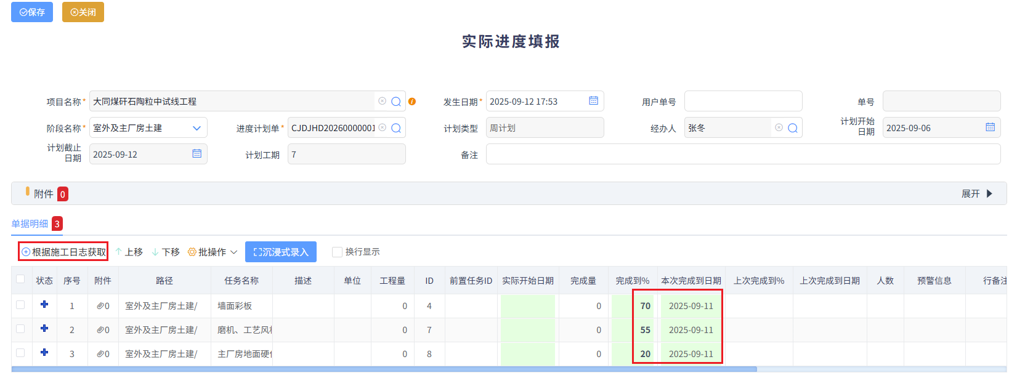The width and height of the screenshot is (1017, 378).
Task: Click the 备注 input field
Action: (744, 154)
